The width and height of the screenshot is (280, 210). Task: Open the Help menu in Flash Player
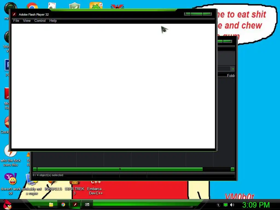pos(53,21)
